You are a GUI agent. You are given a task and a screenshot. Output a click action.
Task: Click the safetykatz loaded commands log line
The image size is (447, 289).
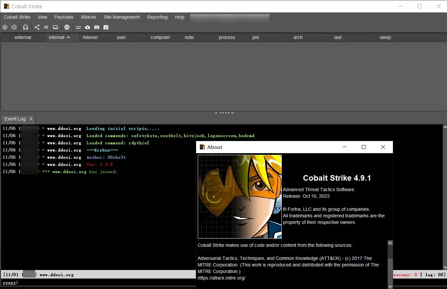170,135
